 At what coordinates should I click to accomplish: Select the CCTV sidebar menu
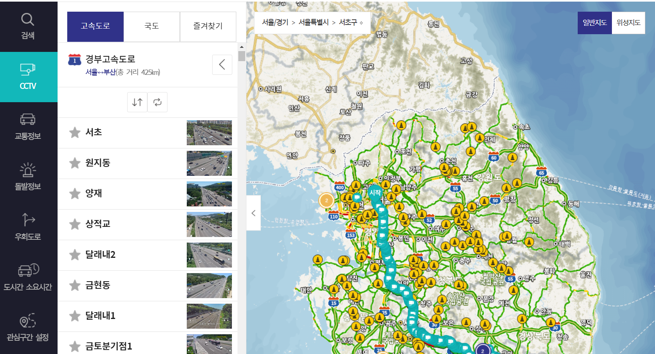point(28,77)
